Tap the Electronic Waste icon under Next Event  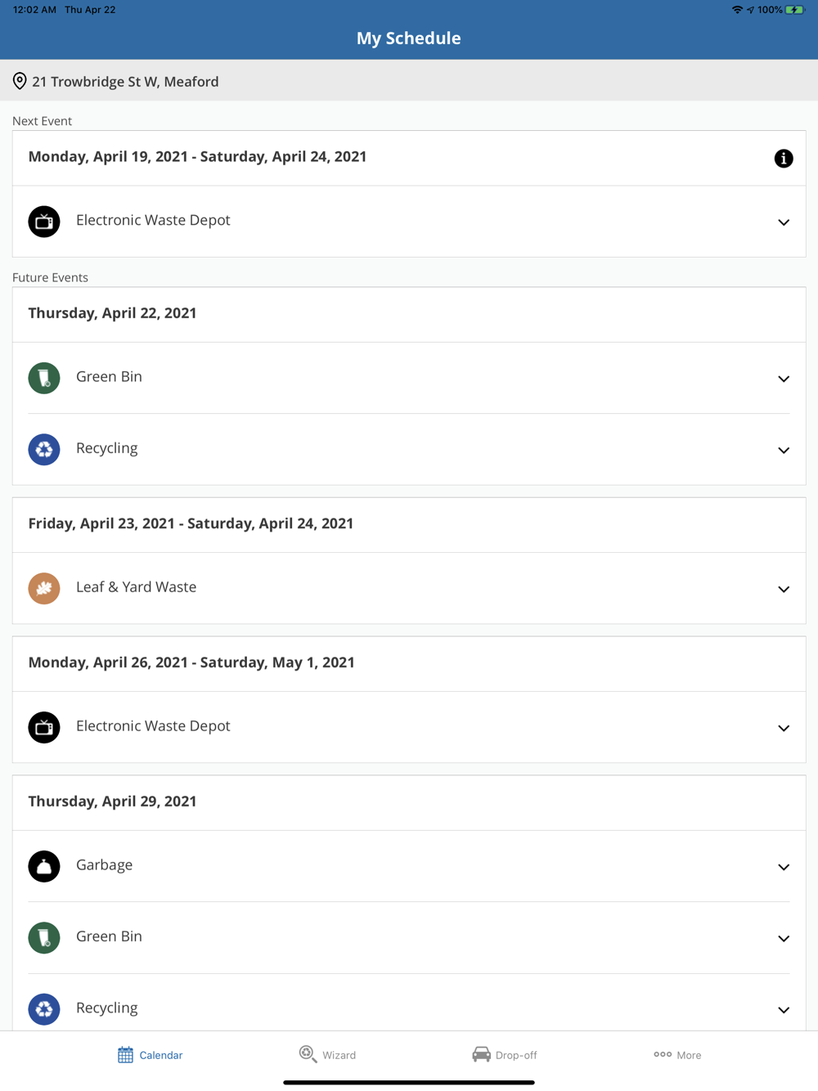tap(44, 222)
